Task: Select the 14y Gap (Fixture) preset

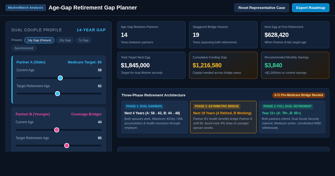Action: click(x=39, y=40)
